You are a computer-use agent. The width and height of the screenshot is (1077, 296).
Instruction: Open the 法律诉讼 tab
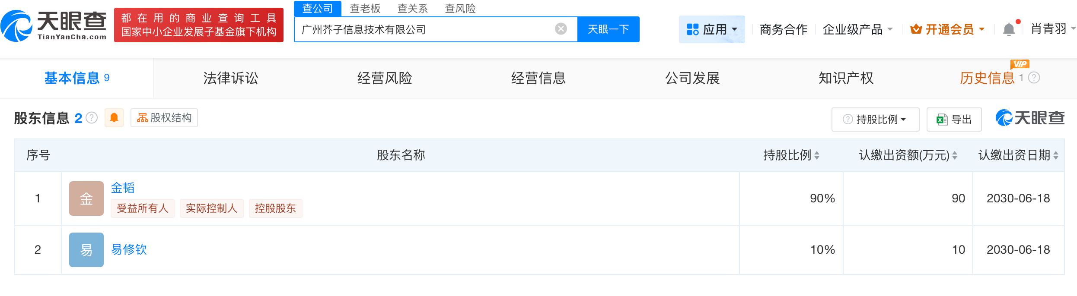(x=229, y=78)
